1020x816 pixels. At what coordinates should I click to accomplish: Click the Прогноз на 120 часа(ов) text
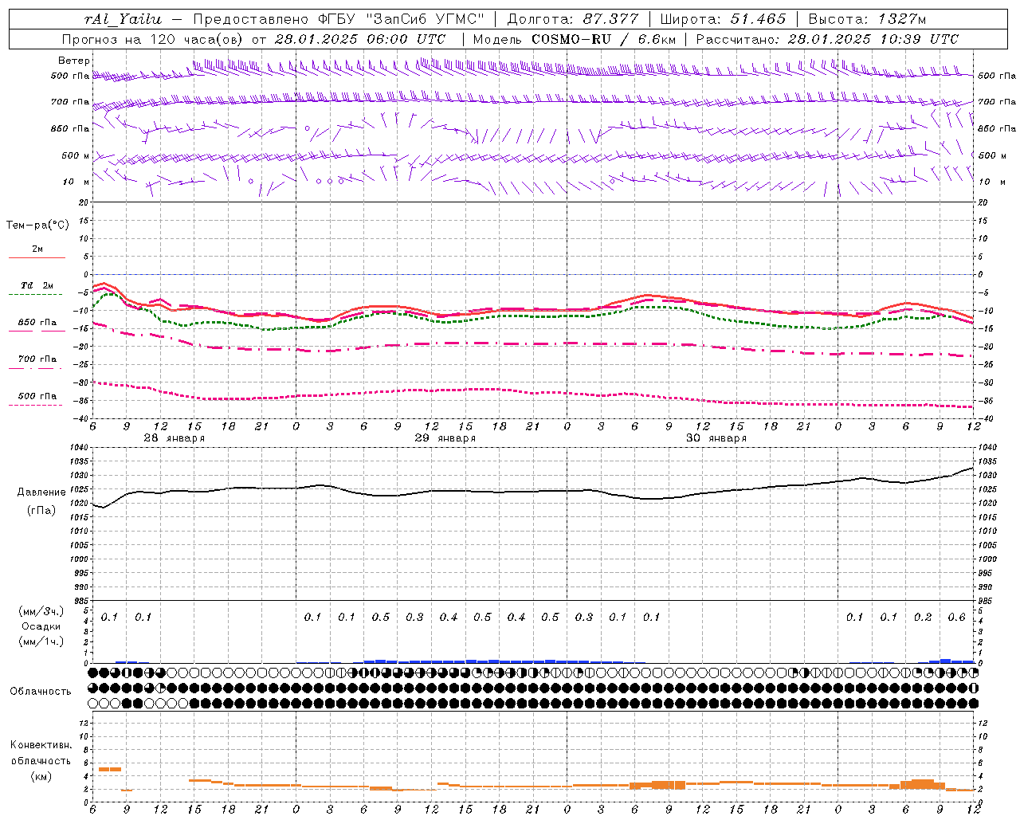pos(153,39)
